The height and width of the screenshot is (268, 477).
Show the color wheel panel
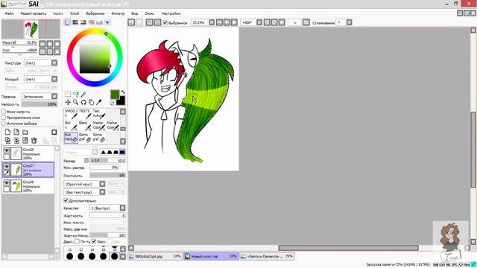click(68, 22)
